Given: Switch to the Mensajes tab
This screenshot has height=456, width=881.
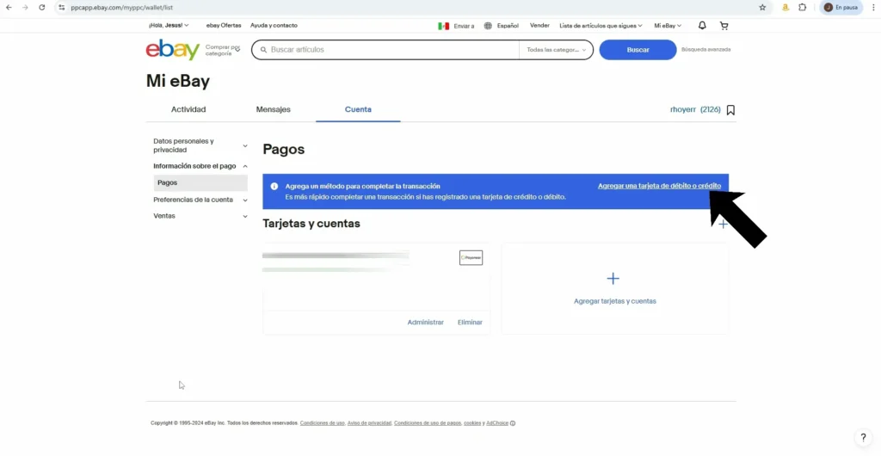Looking at the screenshot, I should (273, 109).
